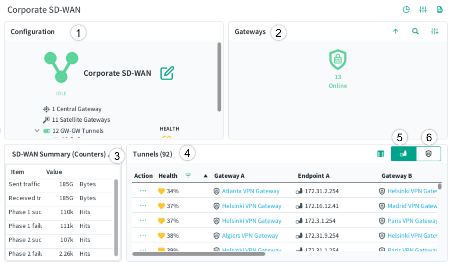Click the 13 Online gateways shield icon
453x266 pixels.
[338, 60]
